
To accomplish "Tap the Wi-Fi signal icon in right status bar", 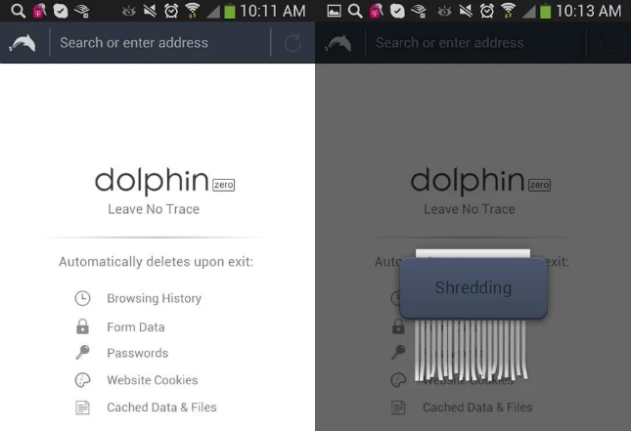I will tap(509, 11).
